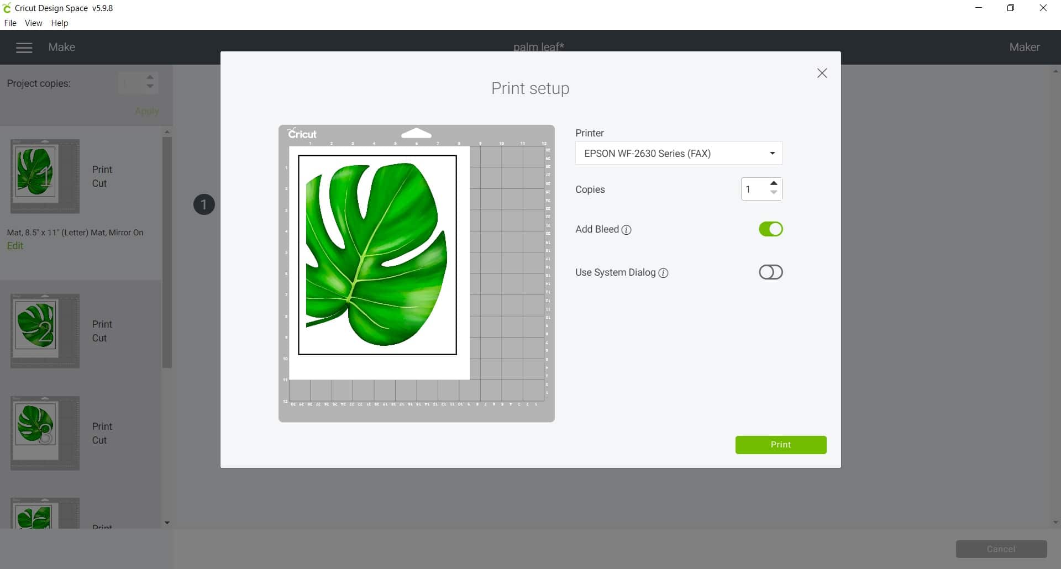The width and height of the screenshot is (1061, 569).
Task: Close the Print setup dialog
Action: click(x=822, y=73)
